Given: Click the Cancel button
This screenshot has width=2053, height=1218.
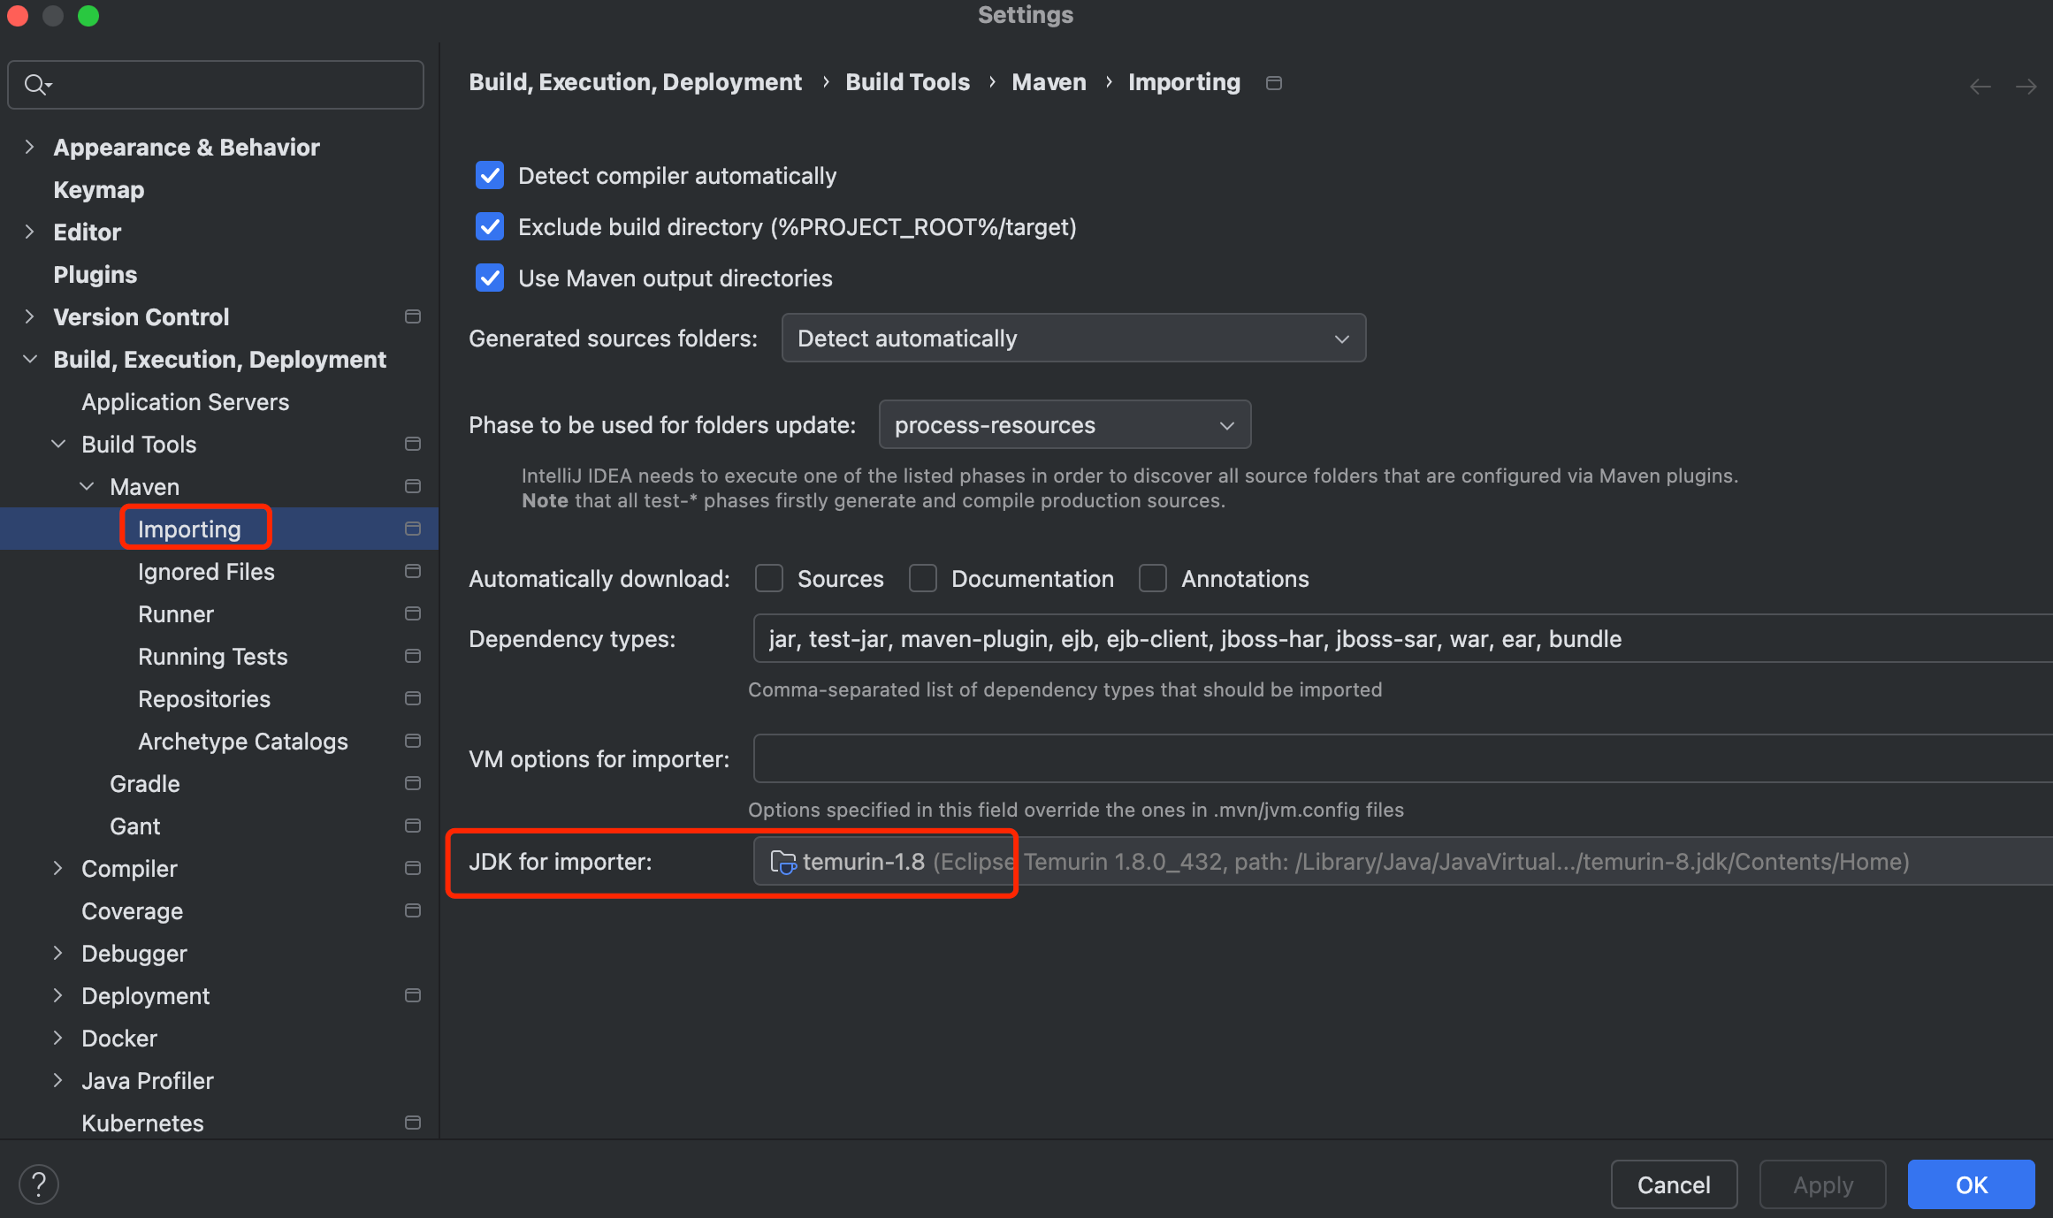Looking at the screenshot, I should (1673, 1184).
